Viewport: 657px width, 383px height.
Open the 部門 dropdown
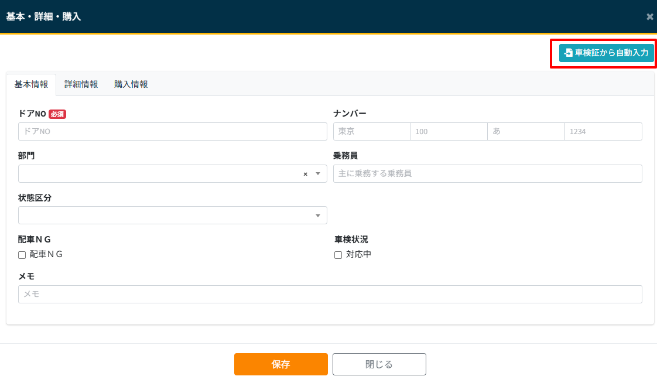click(173, 173)
